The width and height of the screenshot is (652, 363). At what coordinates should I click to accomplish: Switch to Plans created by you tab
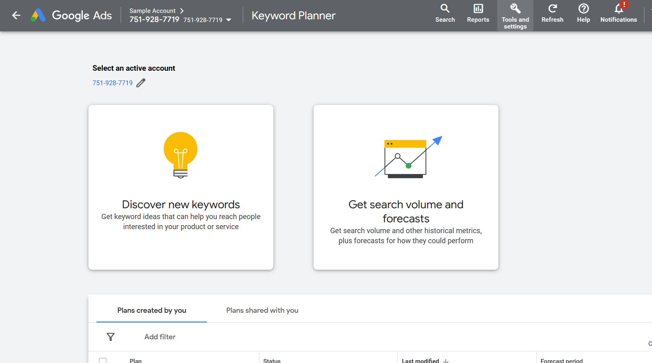(x=152, y=310)
